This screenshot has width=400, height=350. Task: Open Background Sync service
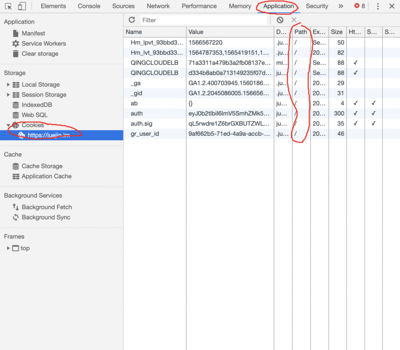(46, 217)
